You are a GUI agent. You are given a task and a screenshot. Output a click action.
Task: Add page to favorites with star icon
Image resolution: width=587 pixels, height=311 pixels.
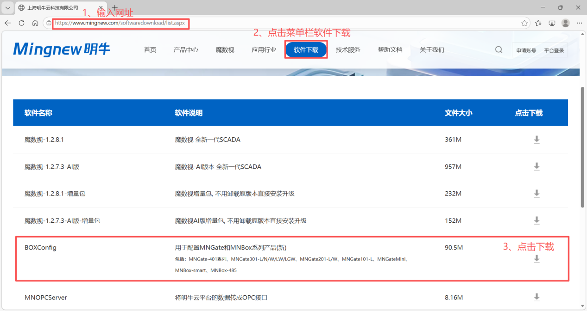[524, 23]
